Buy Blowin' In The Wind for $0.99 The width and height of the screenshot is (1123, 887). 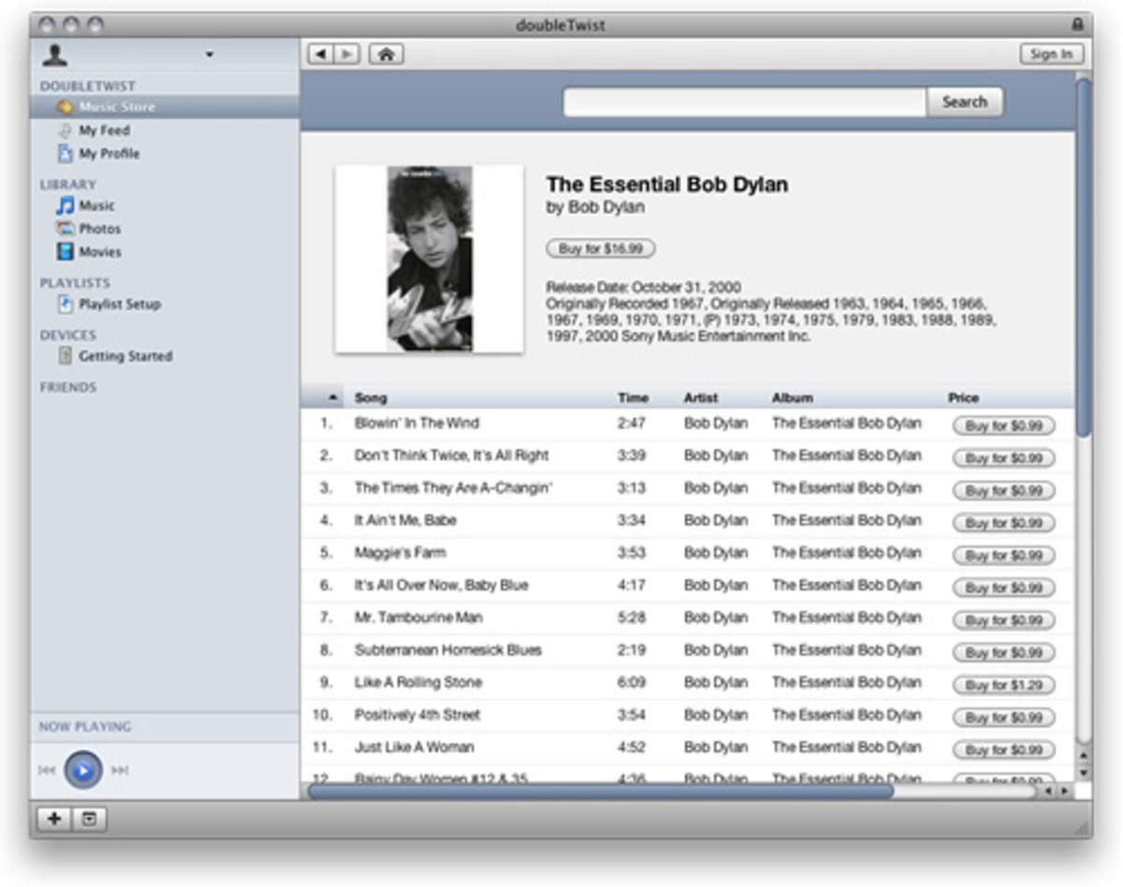[1003, 427]
